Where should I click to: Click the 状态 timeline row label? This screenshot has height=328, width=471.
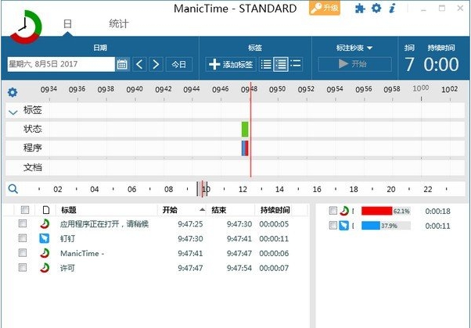pos(33,129)
